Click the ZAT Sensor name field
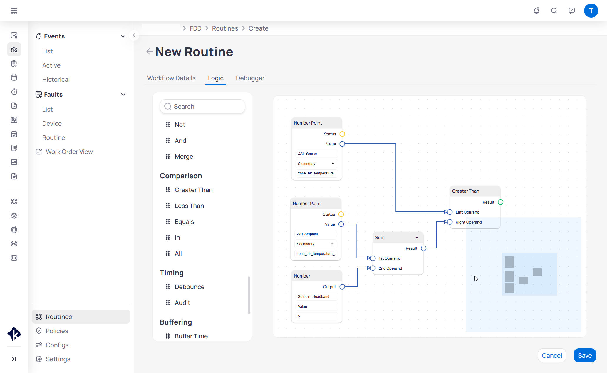Screen dimensions: 607x373 click(x=316, y=154)
